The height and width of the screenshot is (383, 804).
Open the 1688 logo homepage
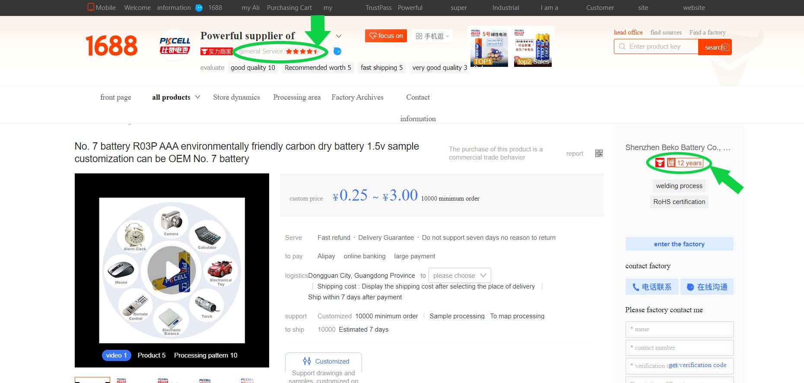tap(111, 46)
